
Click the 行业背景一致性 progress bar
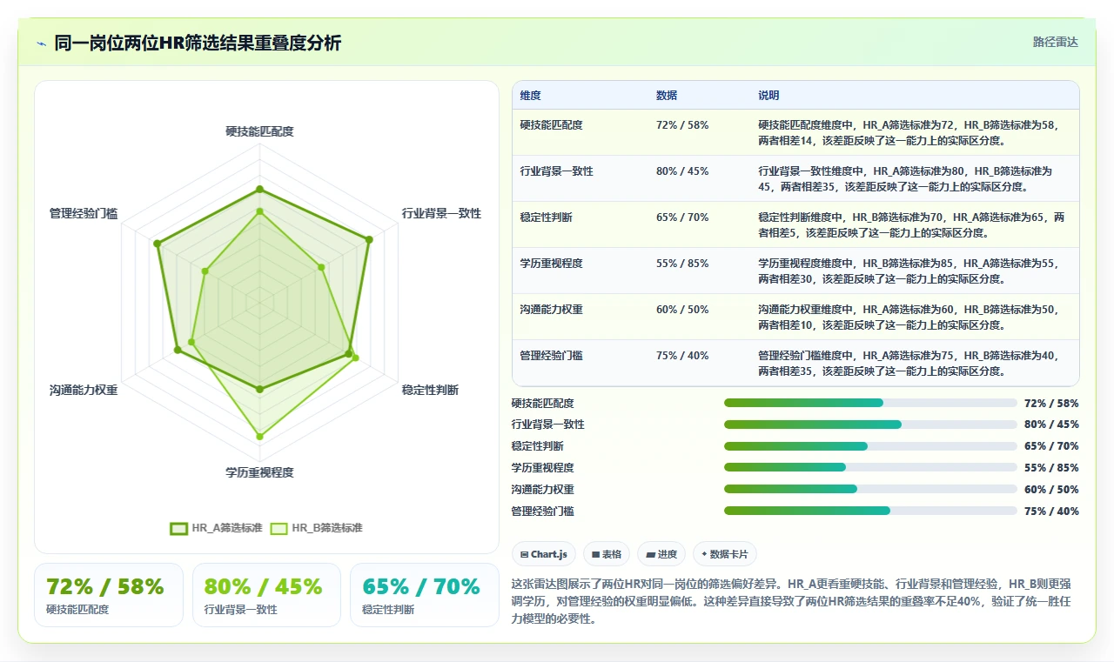point(870,425)
